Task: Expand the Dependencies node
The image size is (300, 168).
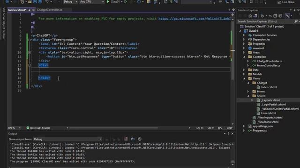Action: coord(244,39)
